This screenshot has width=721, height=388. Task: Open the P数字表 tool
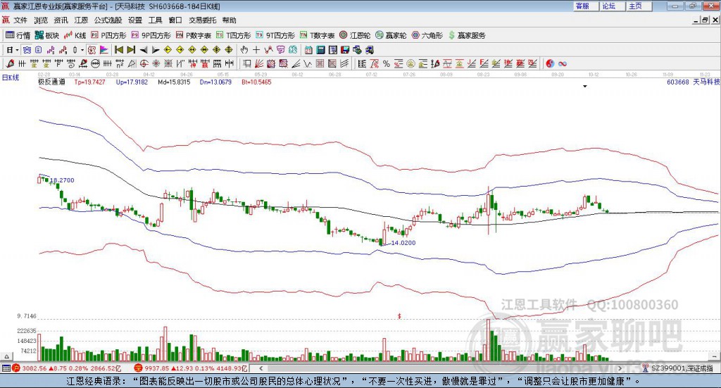pyautogui.click(x=193, y=35)
